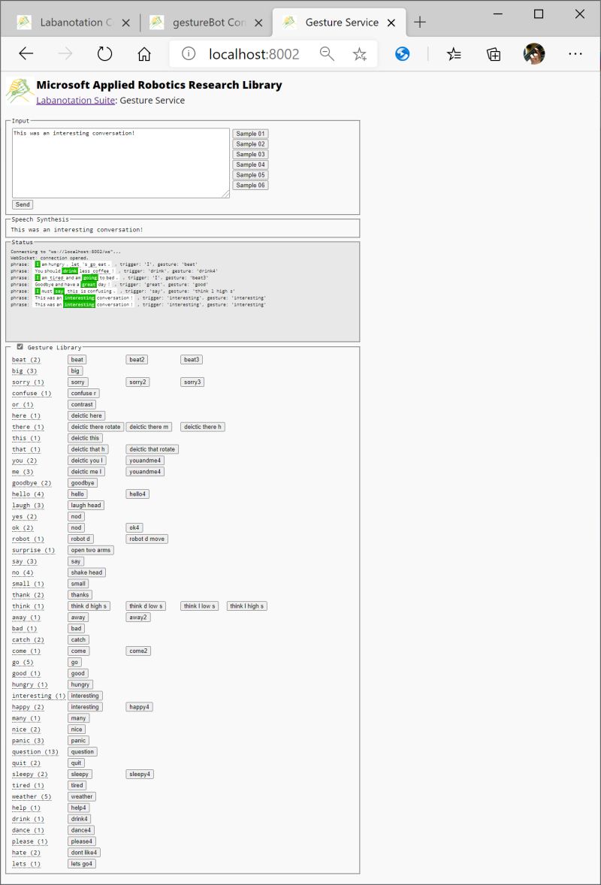The width and height of the screenshot is (601, 885).
Task: Click the blue translate globe icon
Action: point(402,53)
